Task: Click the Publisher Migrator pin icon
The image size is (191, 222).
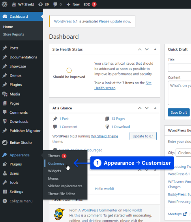Action: coord(5,131)
